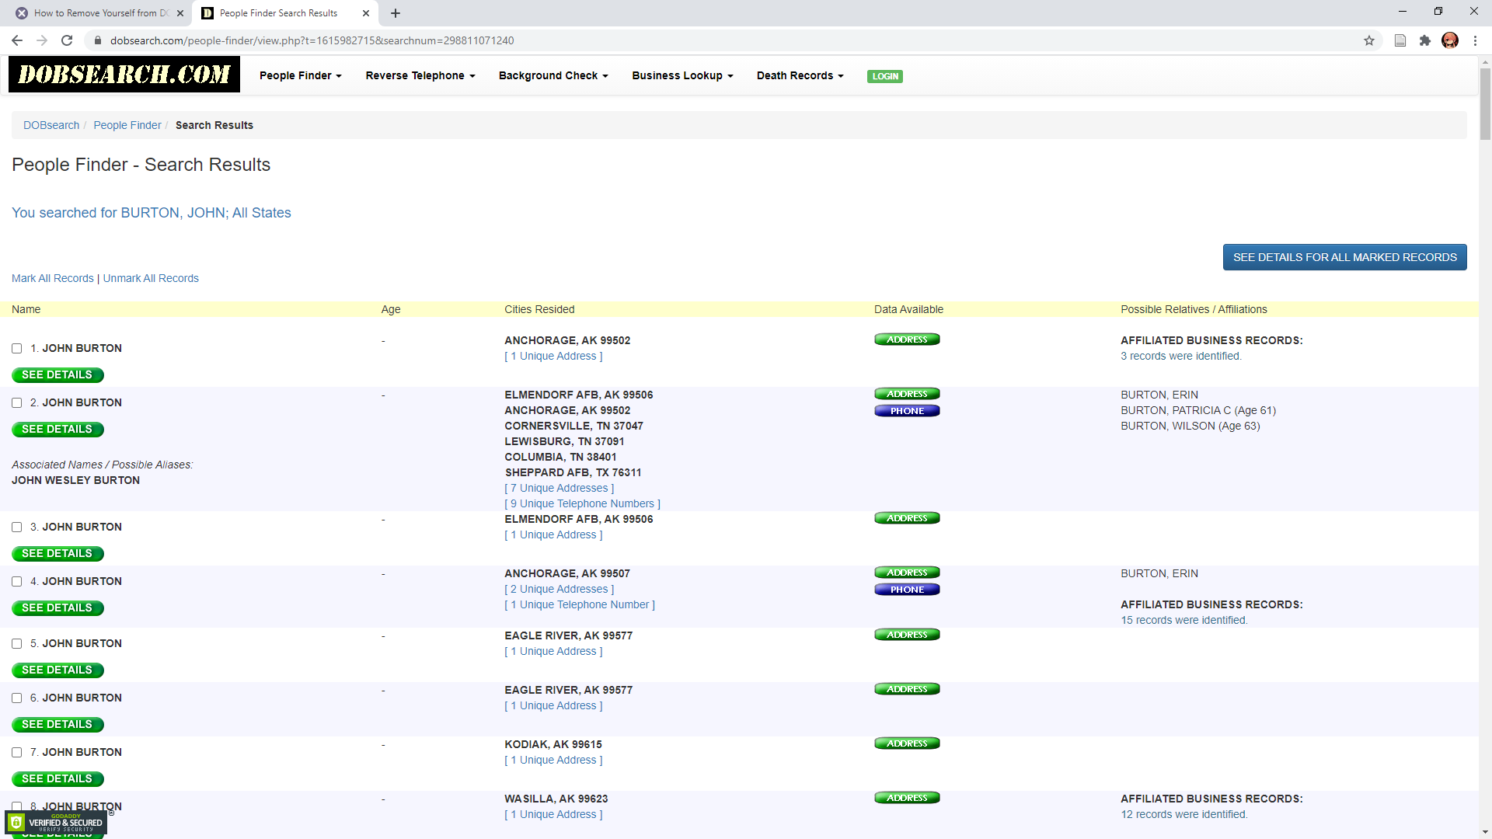Viewport: 1492px width, 839px height.
Task: Click the PDF extension icon in the toolbar
Action: (1400, 40)
